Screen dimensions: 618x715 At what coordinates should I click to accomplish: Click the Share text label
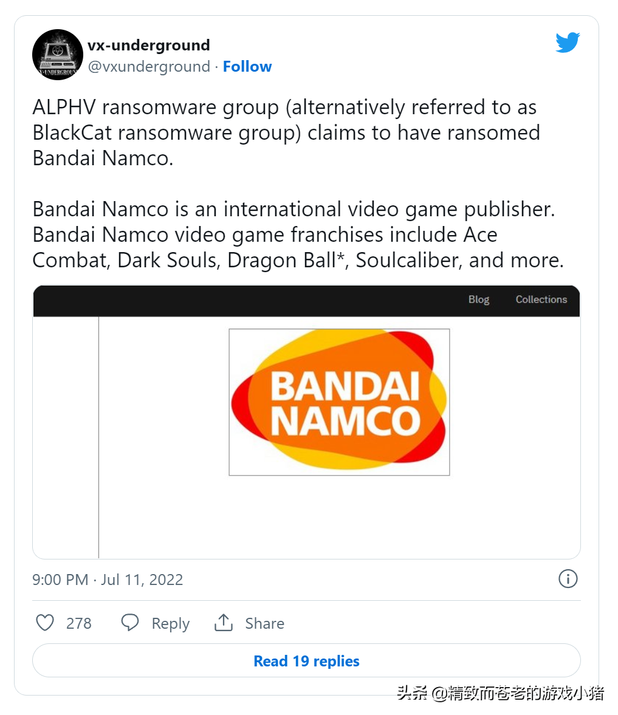(x=264, y=623)
